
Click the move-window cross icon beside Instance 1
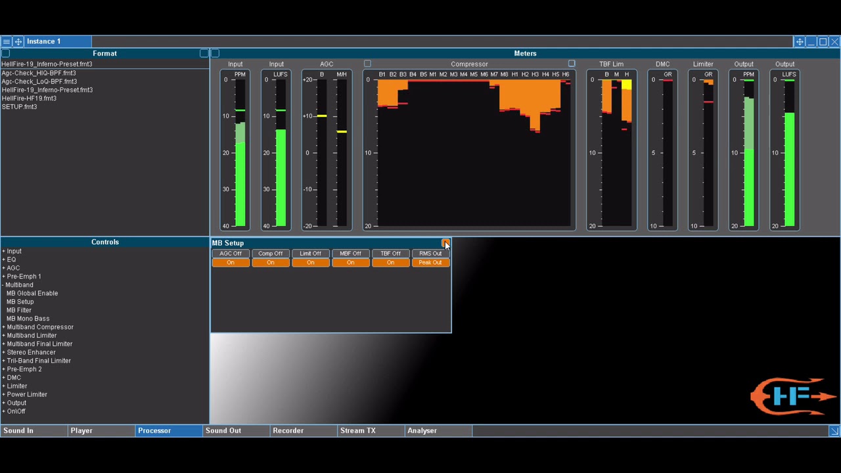tap(18, 41)
